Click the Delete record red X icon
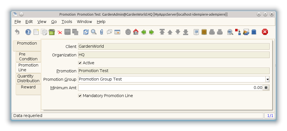 click(x=60, y=32)
